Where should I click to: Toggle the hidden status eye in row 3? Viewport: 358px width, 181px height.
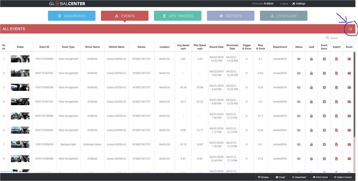[299, 88]
